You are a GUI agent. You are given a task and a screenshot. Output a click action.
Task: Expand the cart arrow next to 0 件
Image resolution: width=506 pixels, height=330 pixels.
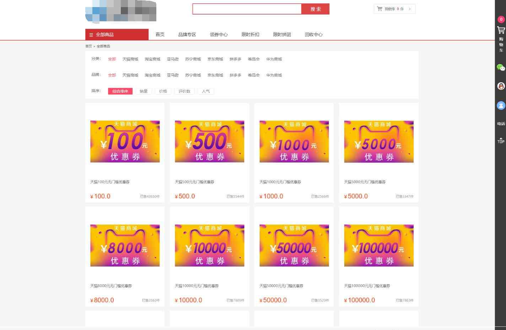(410, 9)
